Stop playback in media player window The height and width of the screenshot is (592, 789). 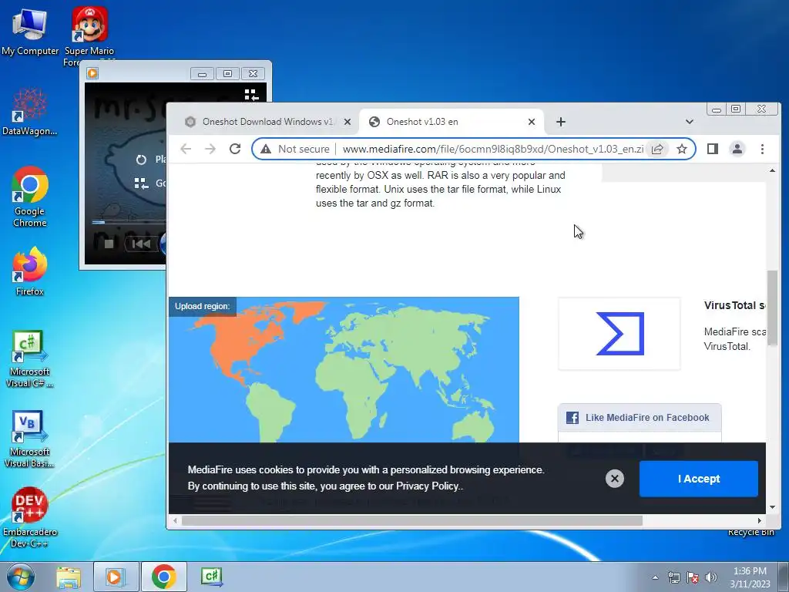click(x=109, y=244)
